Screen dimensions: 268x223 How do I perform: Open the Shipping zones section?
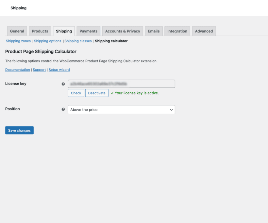pos(18,41)
